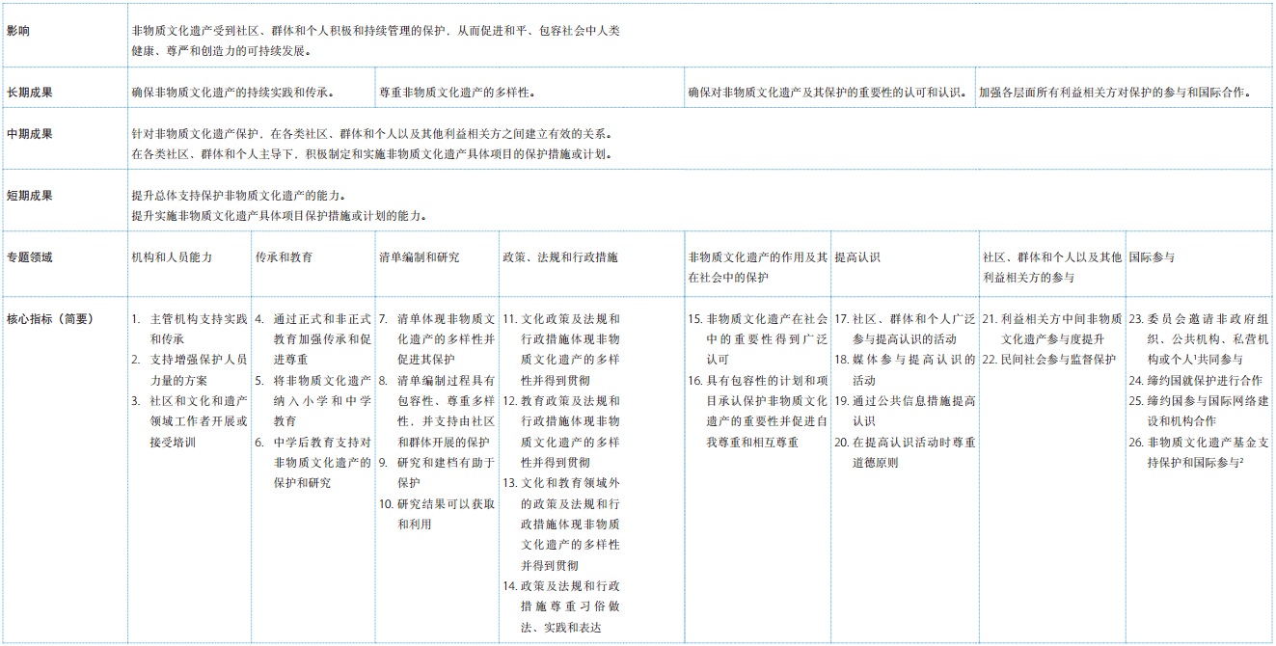The image size is (1276, 646).
Task: Select the 机构和人员能力 column heading
Action: tap(173, 257)
